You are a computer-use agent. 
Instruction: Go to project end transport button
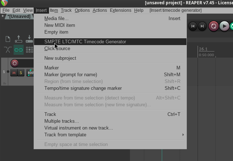[x=202, y=26]
